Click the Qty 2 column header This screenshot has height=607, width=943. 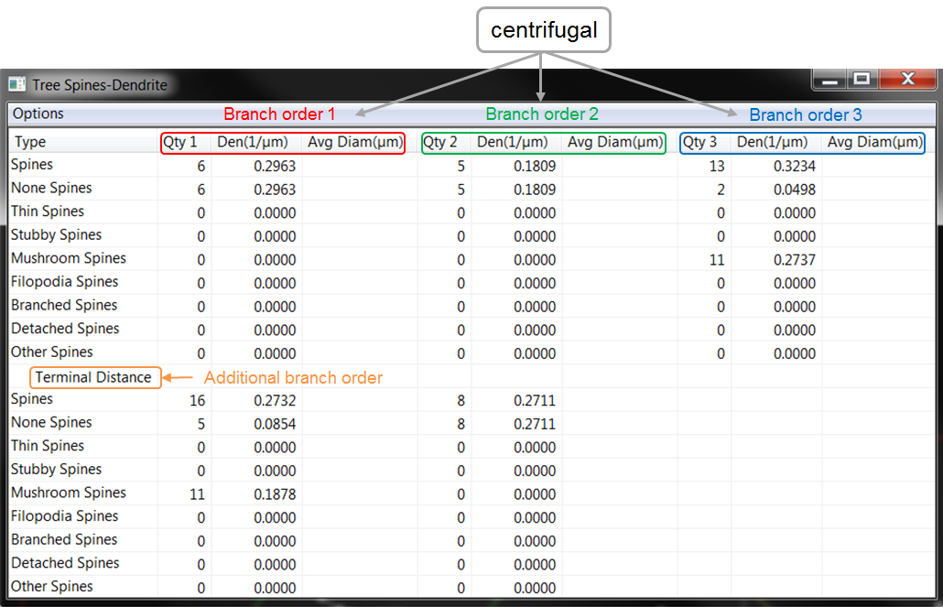441,142
